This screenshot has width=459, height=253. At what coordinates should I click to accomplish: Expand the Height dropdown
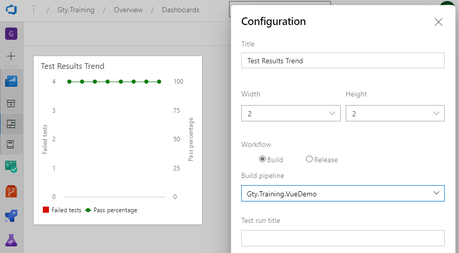coord(395,113)
